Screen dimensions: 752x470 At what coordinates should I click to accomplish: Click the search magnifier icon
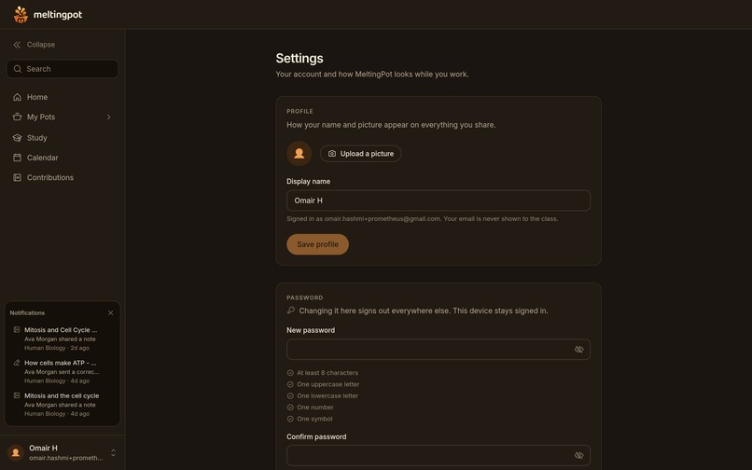tap(18, 69)
